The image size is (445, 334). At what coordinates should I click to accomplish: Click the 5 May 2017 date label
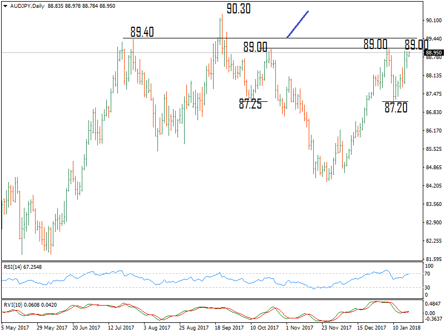pos(16,328)
